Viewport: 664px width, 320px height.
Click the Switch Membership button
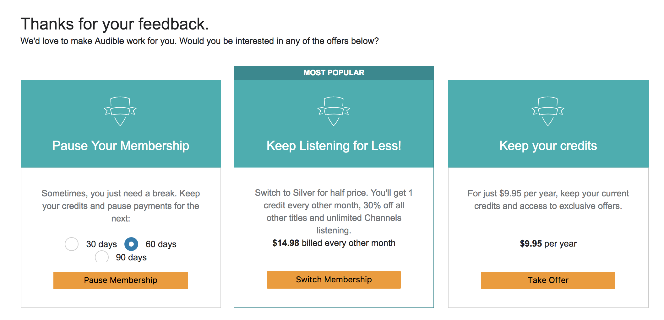[x=334, y=280]
